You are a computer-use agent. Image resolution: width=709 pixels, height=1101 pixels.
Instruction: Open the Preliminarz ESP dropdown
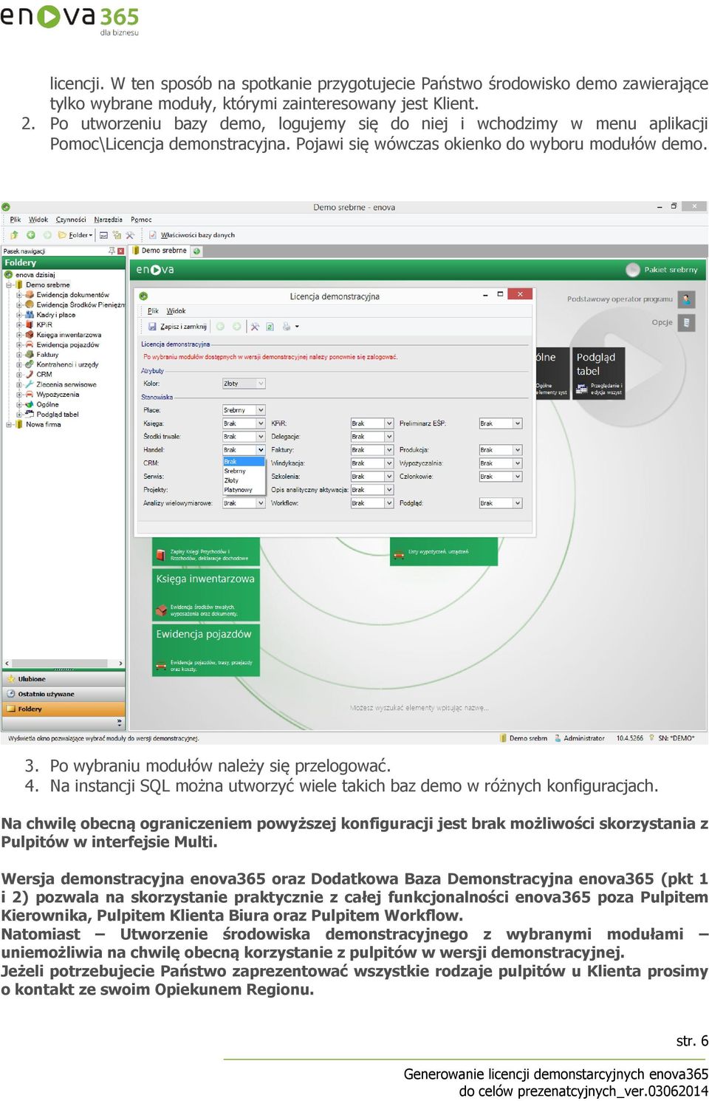(x=501, y=423)
